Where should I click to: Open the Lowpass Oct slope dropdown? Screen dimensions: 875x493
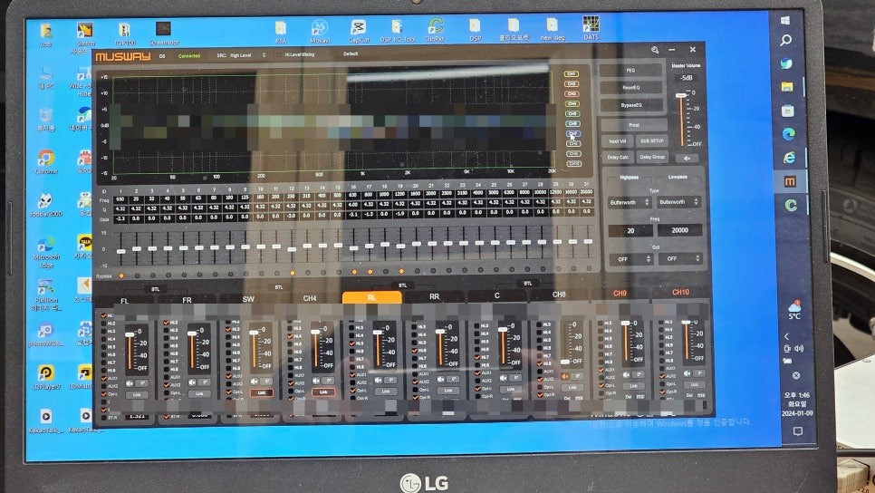679,258
